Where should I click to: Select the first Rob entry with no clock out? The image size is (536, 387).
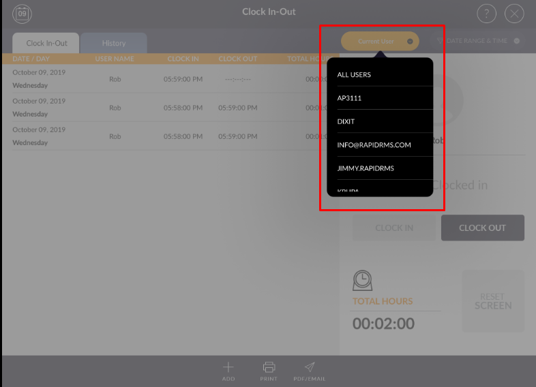click(170, 79)
